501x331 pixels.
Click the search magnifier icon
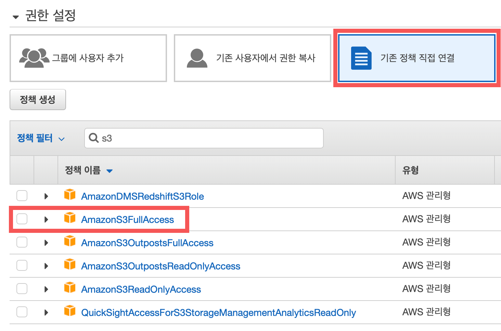point(93,138)
